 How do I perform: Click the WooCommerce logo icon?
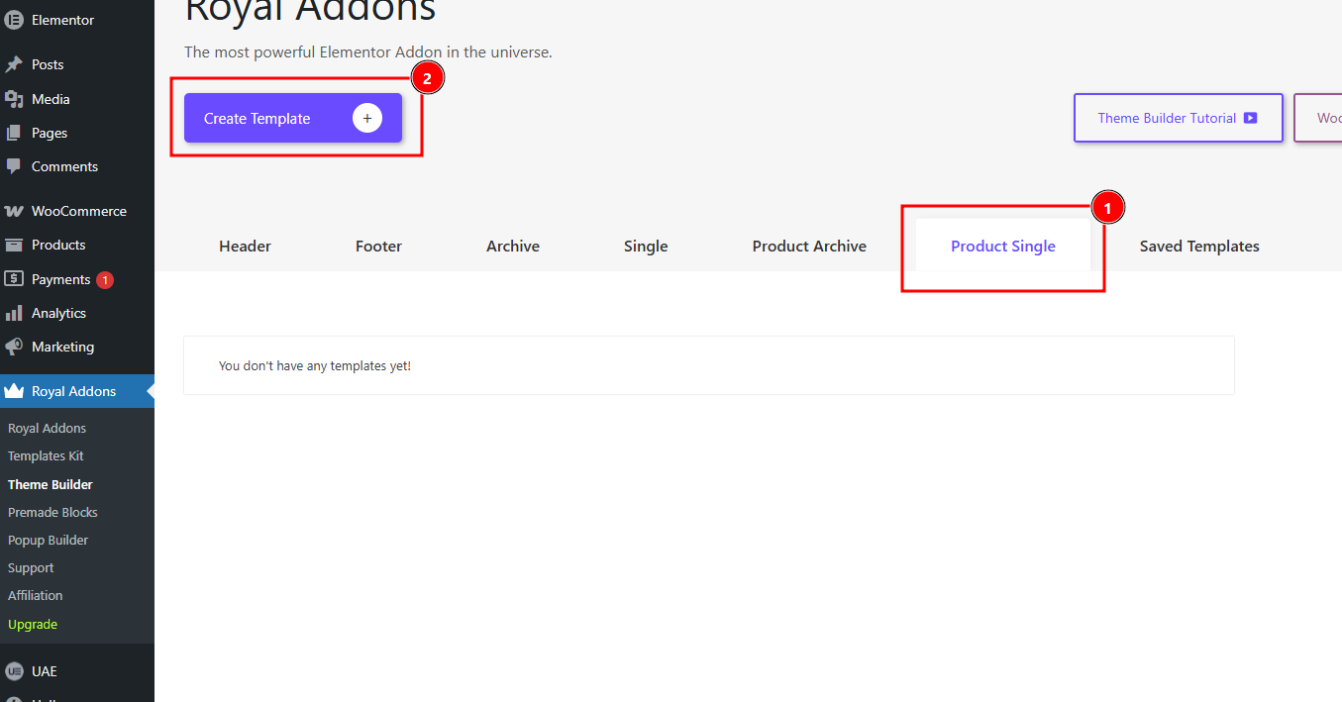14,211
